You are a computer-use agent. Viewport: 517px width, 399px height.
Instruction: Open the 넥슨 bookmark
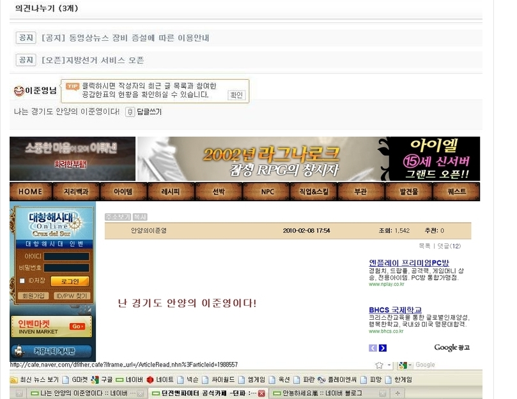coord(188,380)
